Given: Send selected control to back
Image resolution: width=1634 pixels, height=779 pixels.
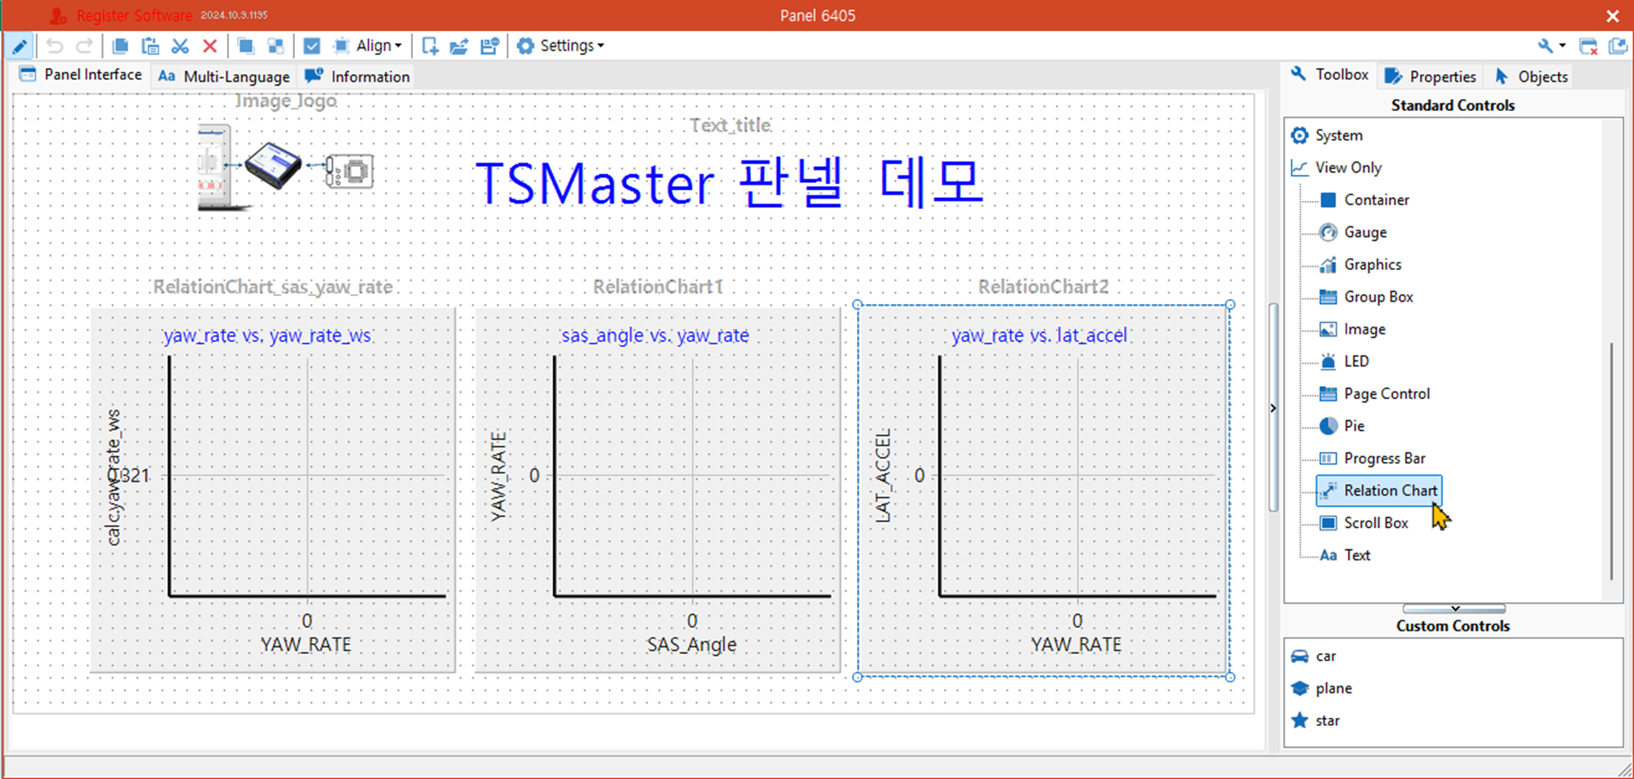Looking at the screenshot, I should (276, 46).
